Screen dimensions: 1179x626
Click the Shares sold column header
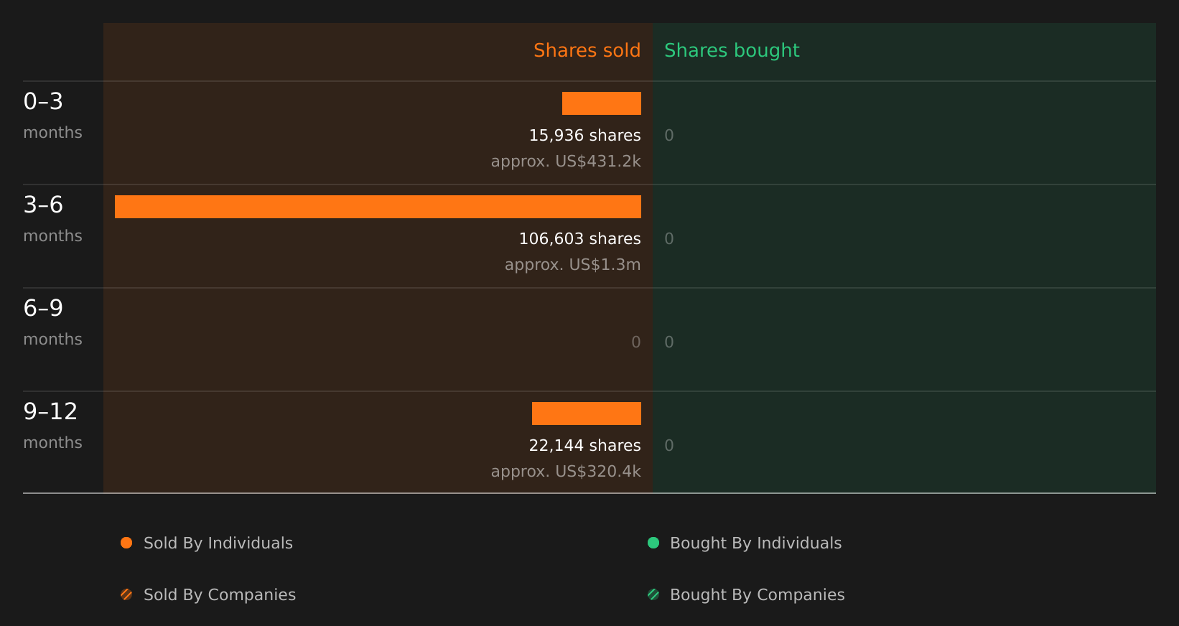click(587, 50)
